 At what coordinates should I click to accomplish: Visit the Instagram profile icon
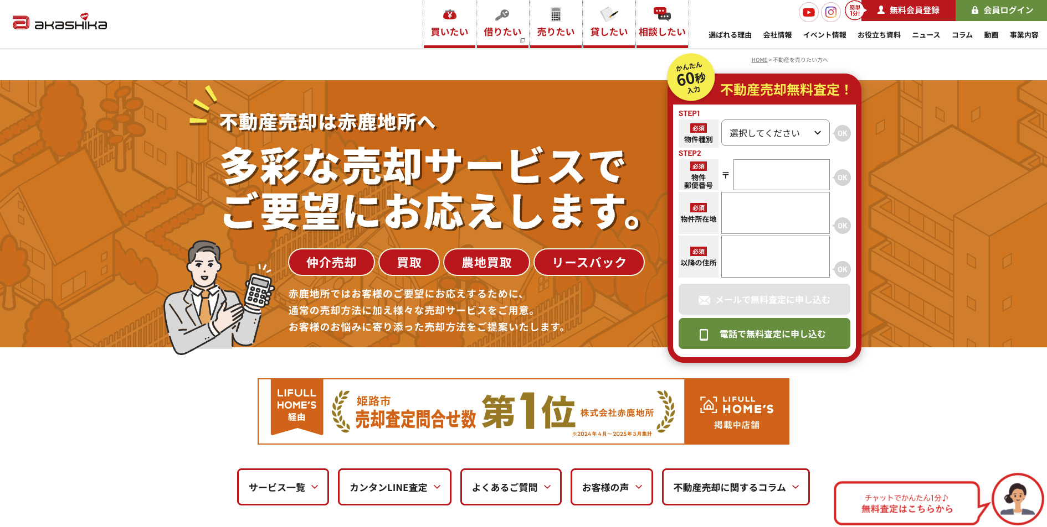pyautogui.click(x=830, y=11)
